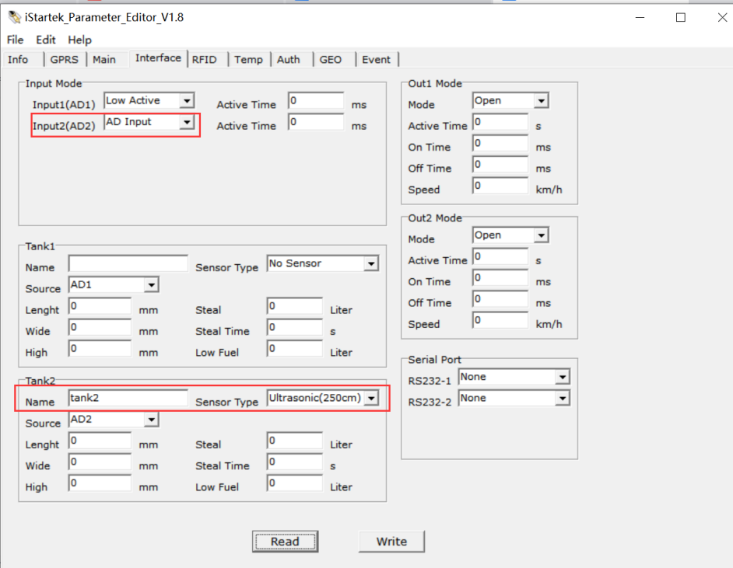Viewport: 733px width, 568px height.
Task: Open the File menu
Action: tap(15, 40)
